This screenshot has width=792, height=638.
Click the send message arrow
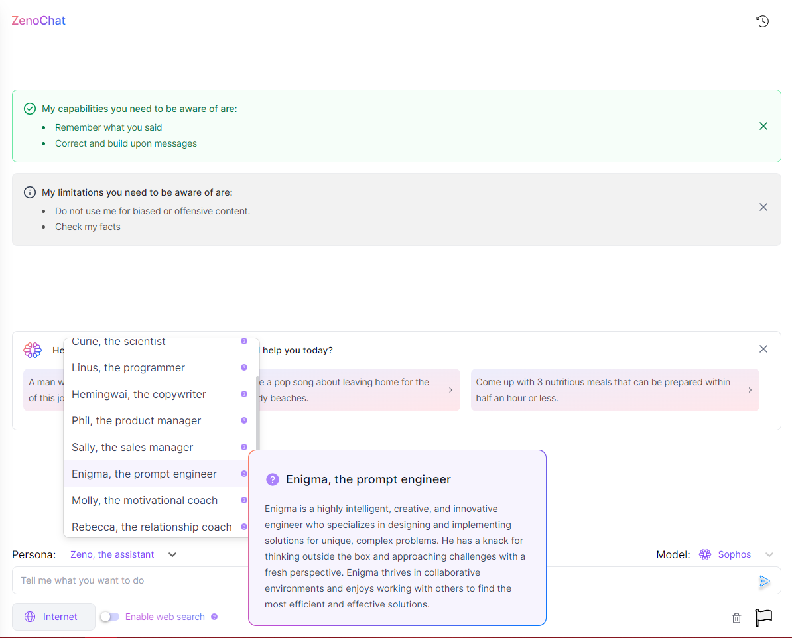(x=764, y=582)
